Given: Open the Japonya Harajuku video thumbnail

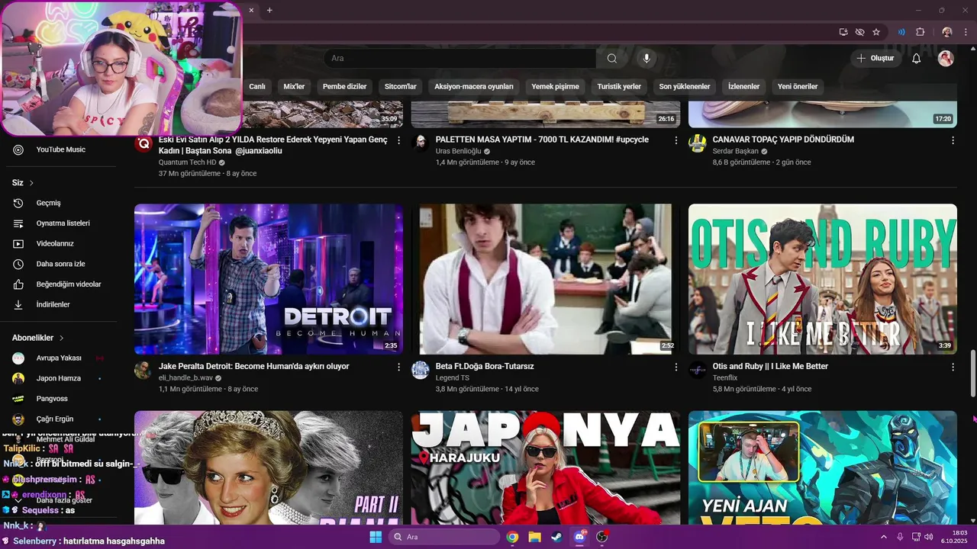Looking at the screenshot, I should [x=546, y=467].
